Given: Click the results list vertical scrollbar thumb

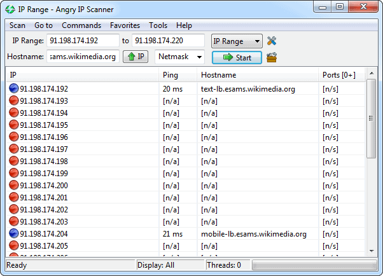Looking at the screenshot, I should (372, 118).
